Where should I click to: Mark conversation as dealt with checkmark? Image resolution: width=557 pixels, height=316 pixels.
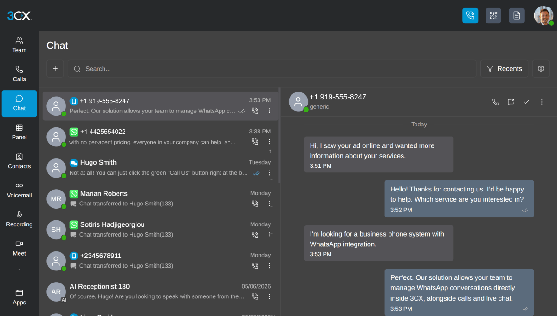tap(526, 102)
